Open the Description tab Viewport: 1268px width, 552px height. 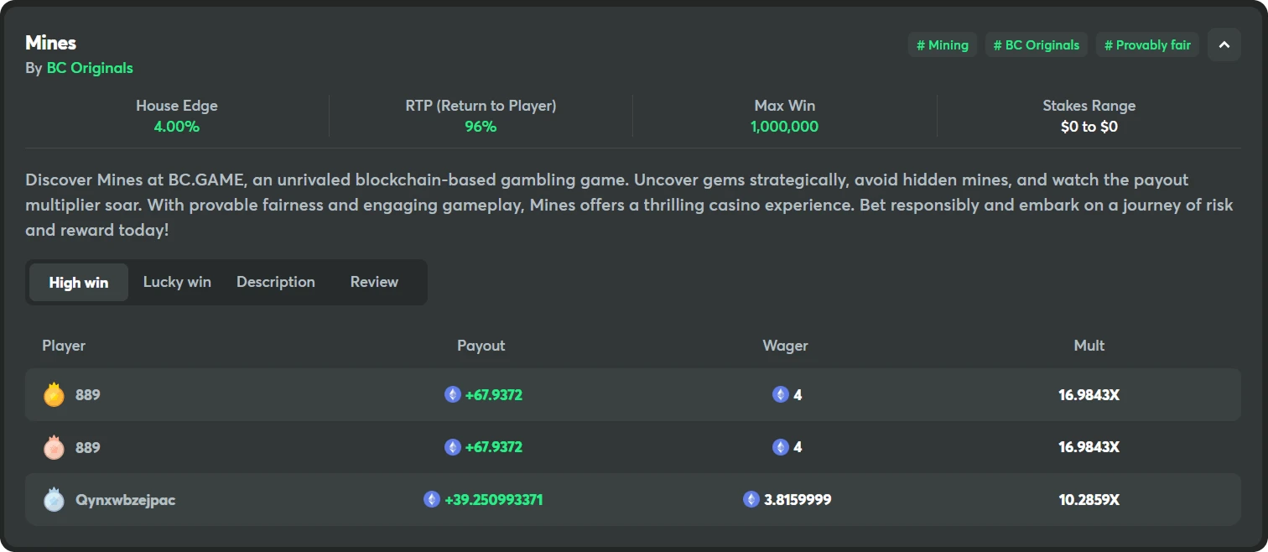[x=276, y=282]
